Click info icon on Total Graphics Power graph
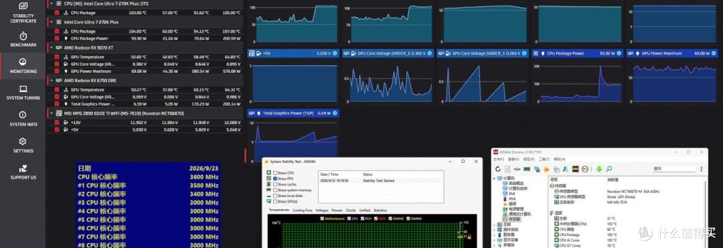Viewport: 723px width, 248px height. point(335,113)
